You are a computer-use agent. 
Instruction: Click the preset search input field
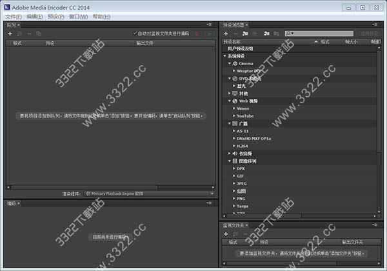[319, 34]
